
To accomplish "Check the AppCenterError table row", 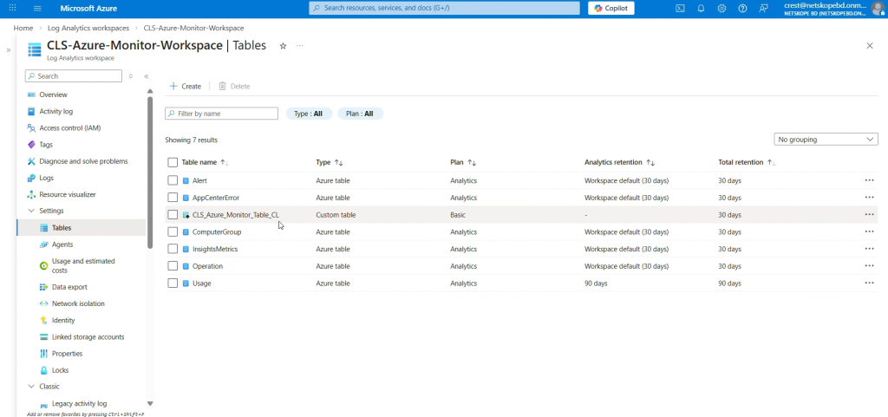I will [173, 198].
